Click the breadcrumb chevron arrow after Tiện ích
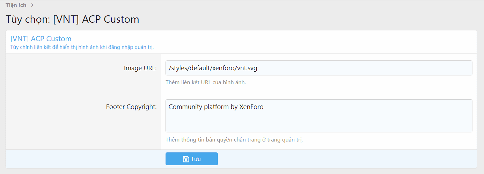The height and width of the screenshot is (174, 484). pyautogui.click(x=32, y=5)
